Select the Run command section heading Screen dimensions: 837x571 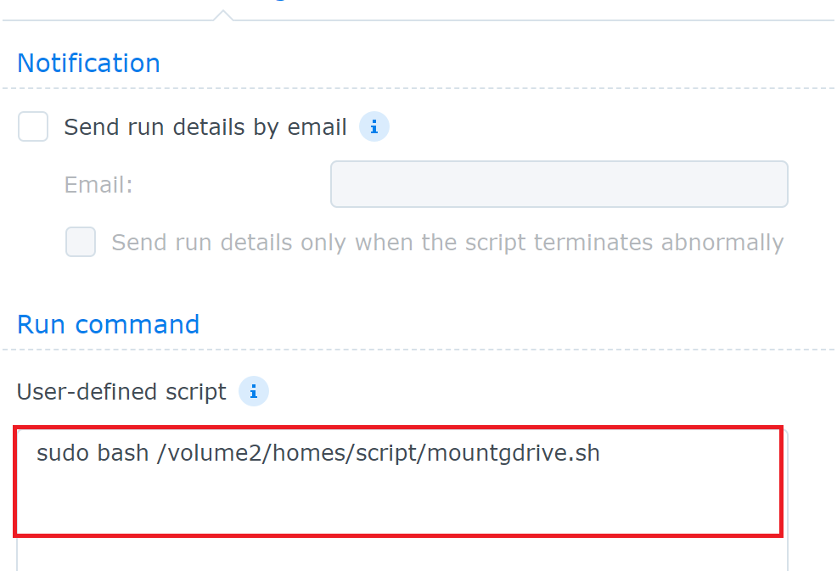109,324
